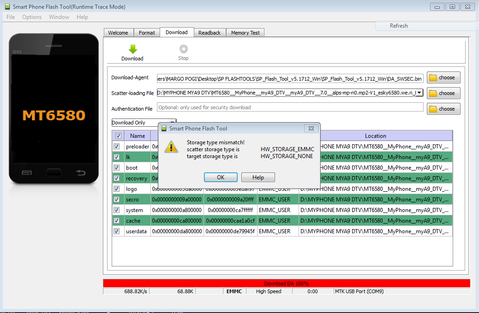Open the Options menu
This screenshot has height=313, width=479.
pos(32,17)
